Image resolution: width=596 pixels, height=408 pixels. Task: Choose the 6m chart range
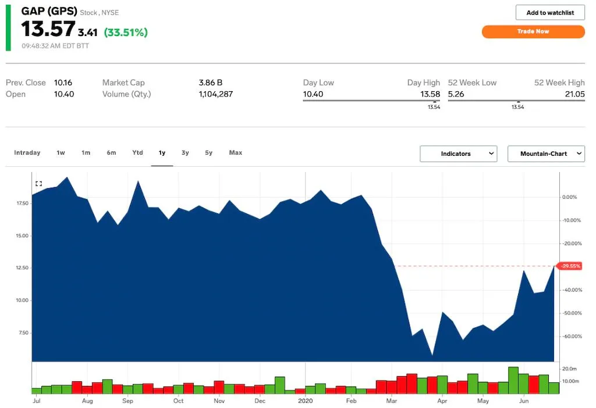click(x=111, y=153)
